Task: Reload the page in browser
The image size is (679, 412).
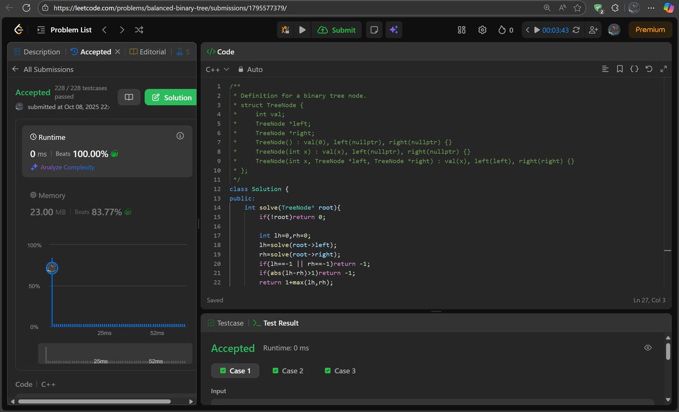Action: click(x=27, y=8)
